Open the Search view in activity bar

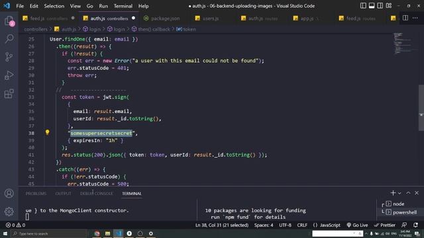coord(9,39)
